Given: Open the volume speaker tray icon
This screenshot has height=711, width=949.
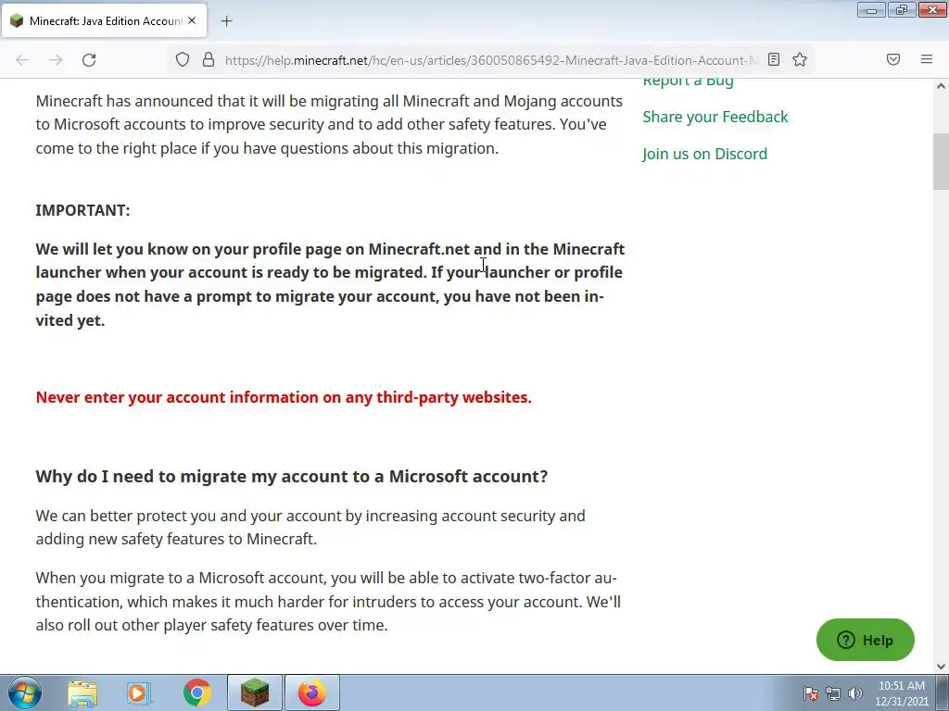Looking at the screenshot, I should (x=855, y=693).
